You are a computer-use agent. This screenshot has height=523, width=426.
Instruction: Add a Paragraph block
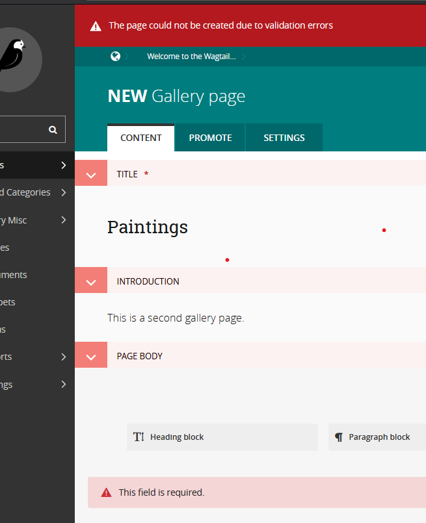coord(377,437)
